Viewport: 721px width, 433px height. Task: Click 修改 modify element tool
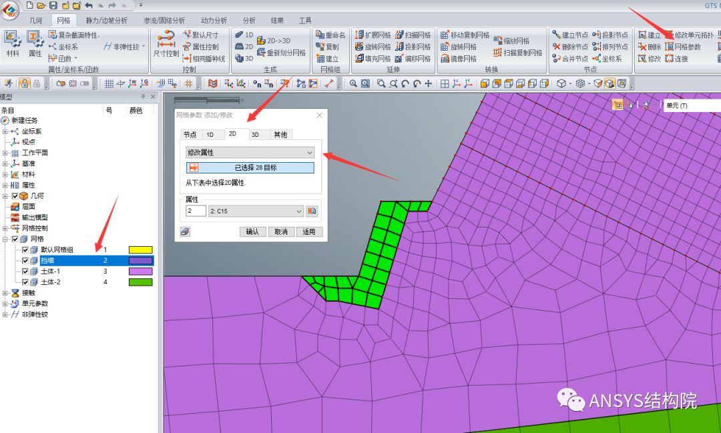pyautogui.click(x=650, y=59)
